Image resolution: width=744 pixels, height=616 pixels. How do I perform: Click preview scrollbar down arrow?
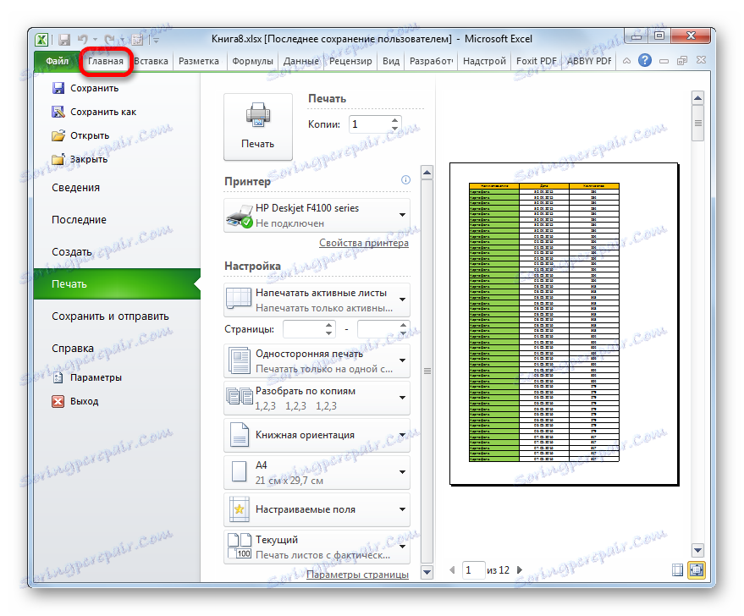point(697,551)
